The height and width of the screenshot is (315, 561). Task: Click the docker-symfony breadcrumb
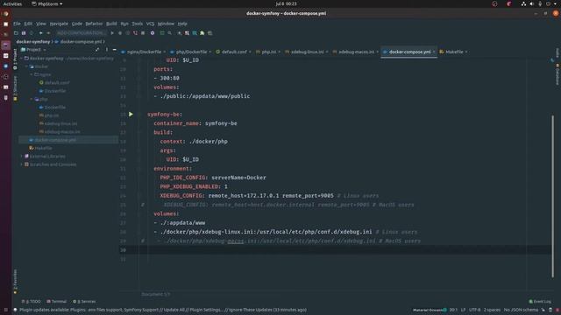[x=33, y=42]
